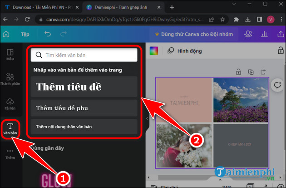Open the Văn bản text panel
Image resolution: width=286 pixels, height=188 pixels.
tap(10, 129)
